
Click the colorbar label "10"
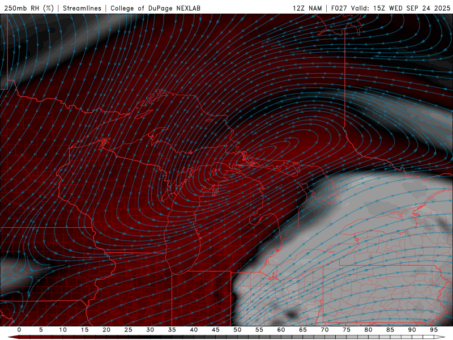tap(63, 330)
